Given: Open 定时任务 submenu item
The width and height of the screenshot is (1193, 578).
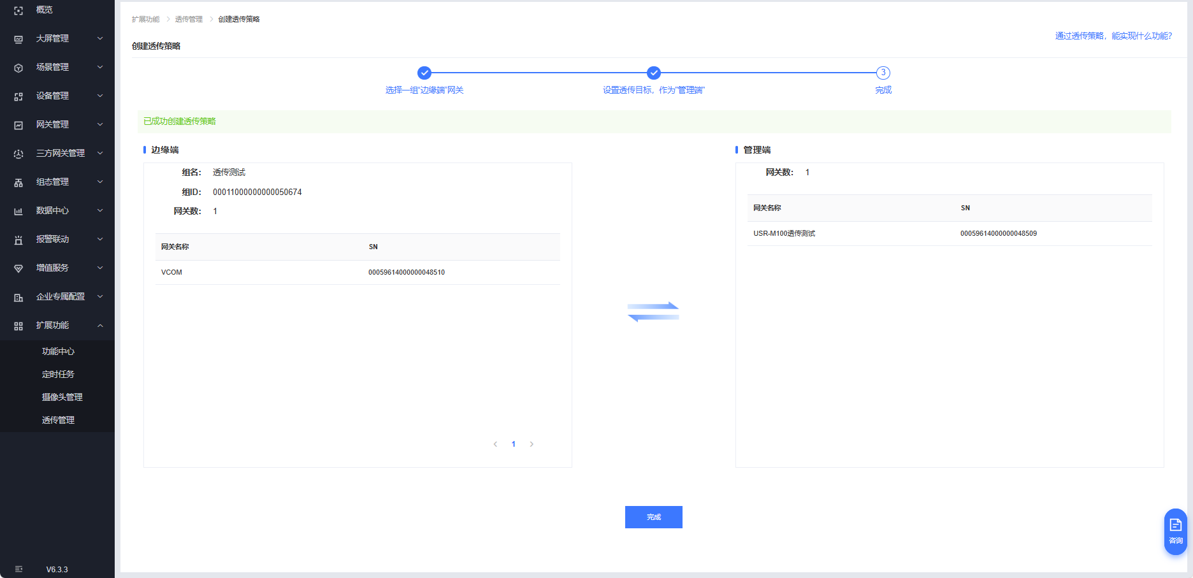Looking at the screenshot, I should point(58,374).
